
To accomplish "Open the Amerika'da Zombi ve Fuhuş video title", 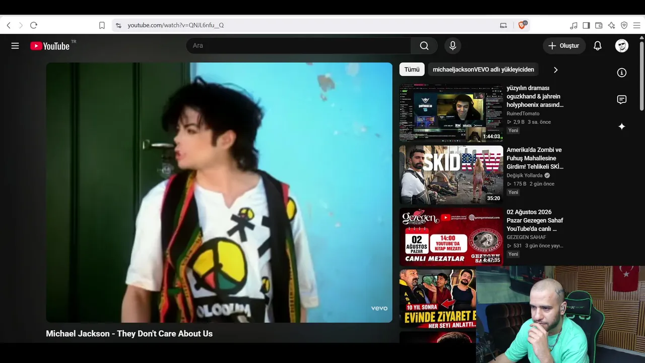I will click(535, 158).
